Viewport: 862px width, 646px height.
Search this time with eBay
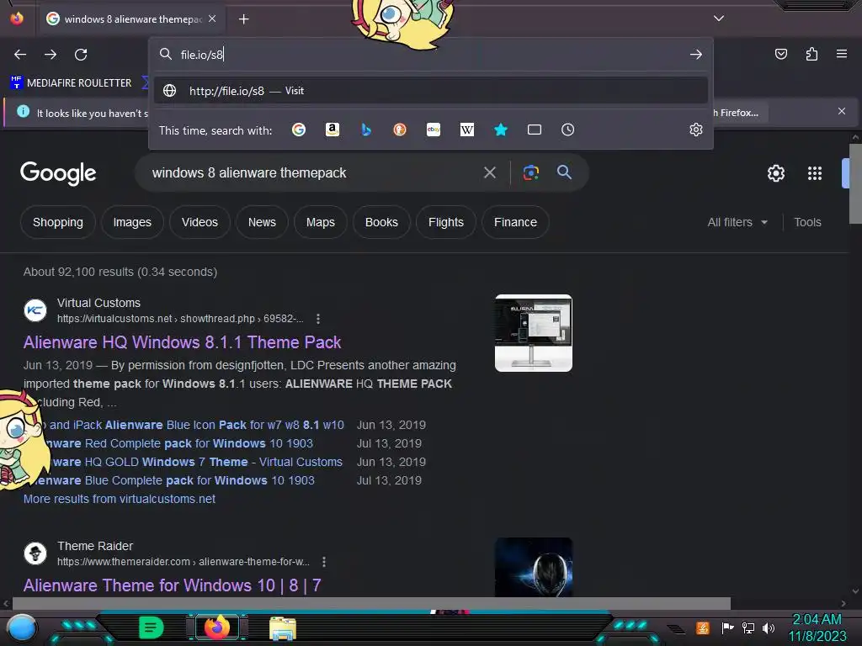coord(434,130)
